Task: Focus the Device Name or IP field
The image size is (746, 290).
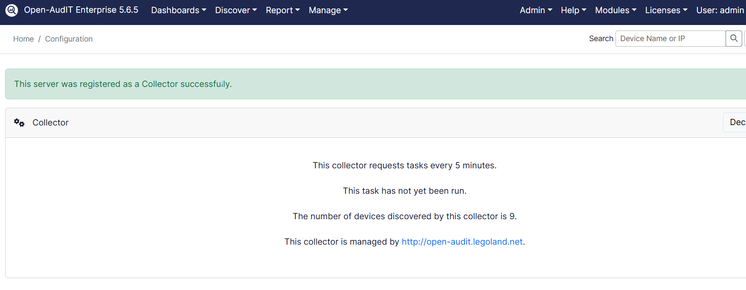Action: pyautogui.click(x=670, y=39)
